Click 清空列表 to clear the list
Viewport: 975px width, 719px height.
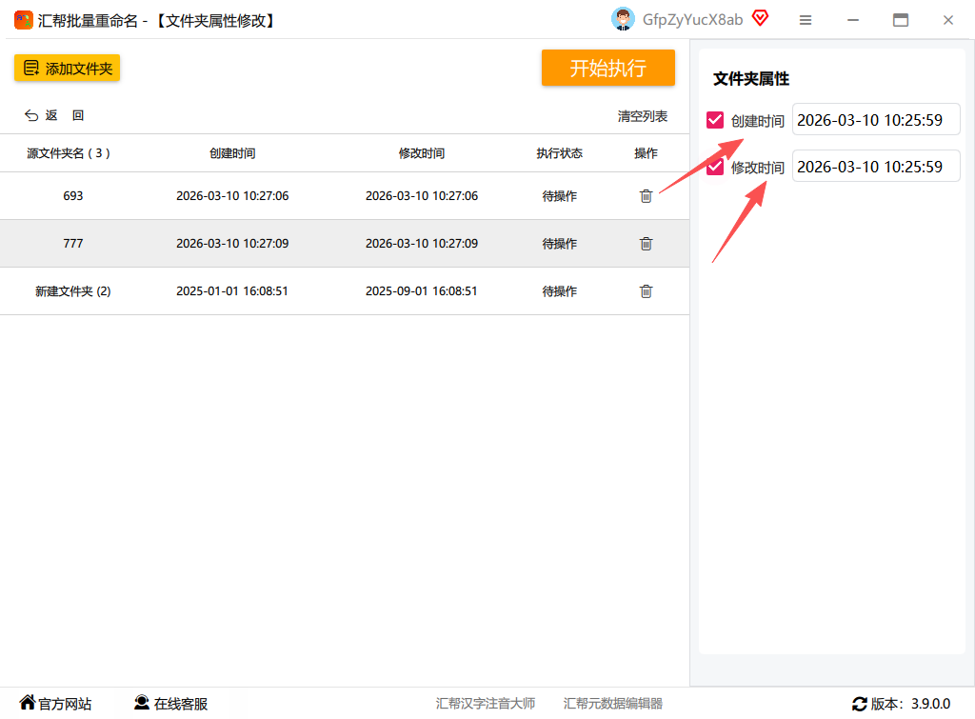(x=643, y=116)
